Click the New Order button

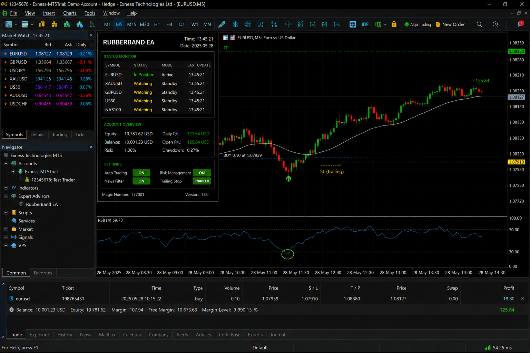[x=450, y=24]
